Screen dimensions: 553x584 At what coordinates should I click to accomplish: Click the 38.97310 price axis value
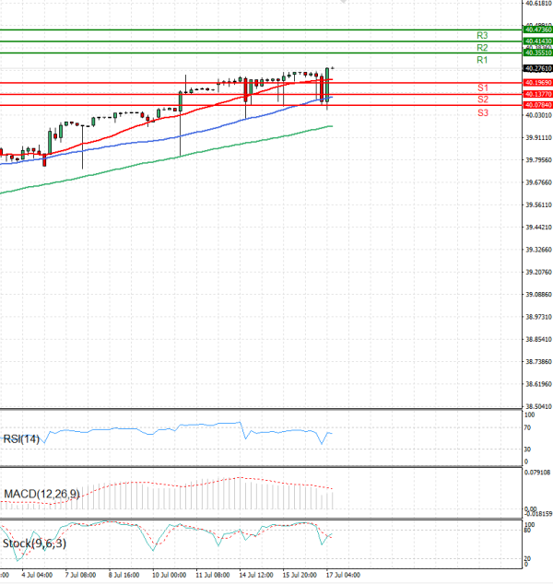click(x=538, y=317)
